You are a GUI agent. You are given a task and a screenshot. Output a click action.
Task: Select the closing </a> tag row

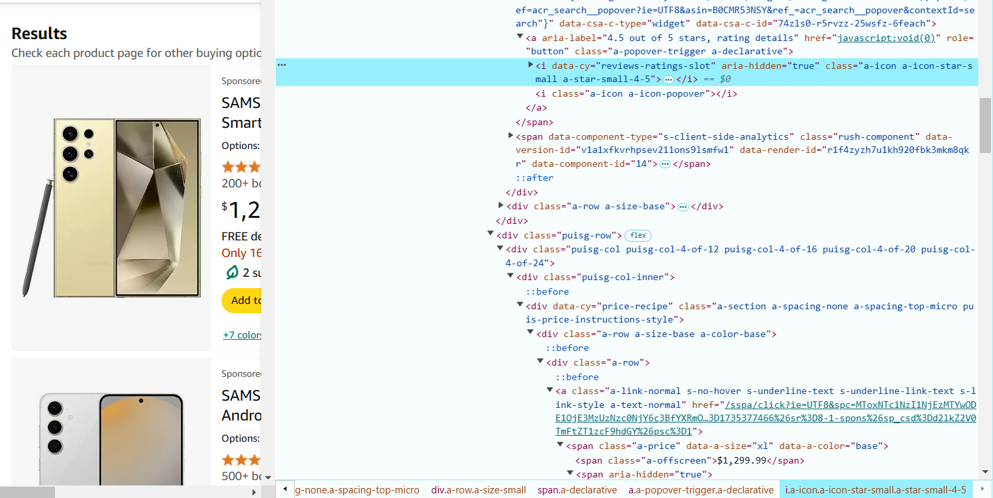coord(536,108)
